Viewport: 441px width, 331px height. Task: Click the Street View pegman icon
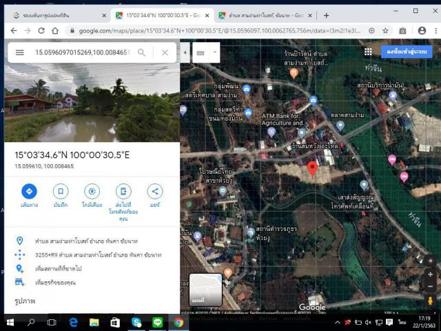pos(430,301)
